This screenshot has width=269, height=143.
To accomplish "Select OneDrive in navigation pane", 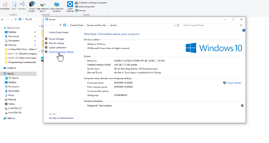I will pos(12,68).
